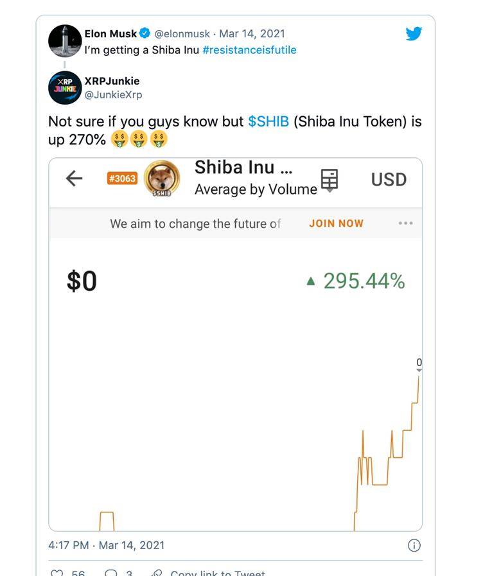
Task: Click the #resistanceisfutile hashtag
Action: click(250, 50)
